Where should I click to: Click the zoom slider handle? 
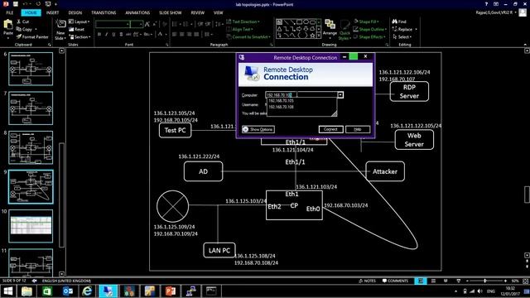coord(484,281)
